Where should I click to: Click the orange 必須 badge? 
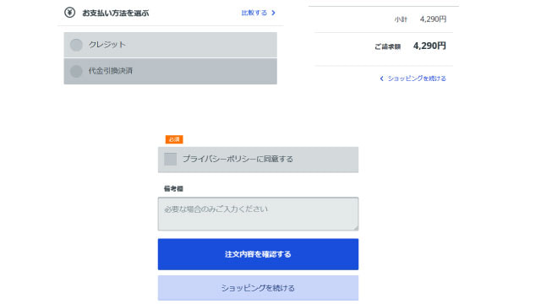pyautogui.click(x=174, y=139)
